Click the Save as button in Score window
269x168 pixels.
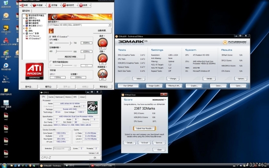159,143
